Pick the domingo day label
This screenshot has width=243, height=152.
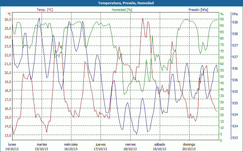click(189, 144)
